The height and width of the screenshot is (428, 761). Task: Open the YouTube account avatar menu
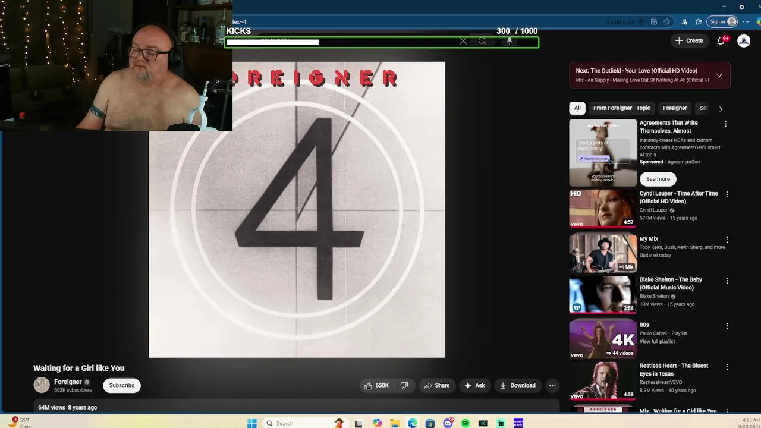pyautogui.click(x=744, y=40)
